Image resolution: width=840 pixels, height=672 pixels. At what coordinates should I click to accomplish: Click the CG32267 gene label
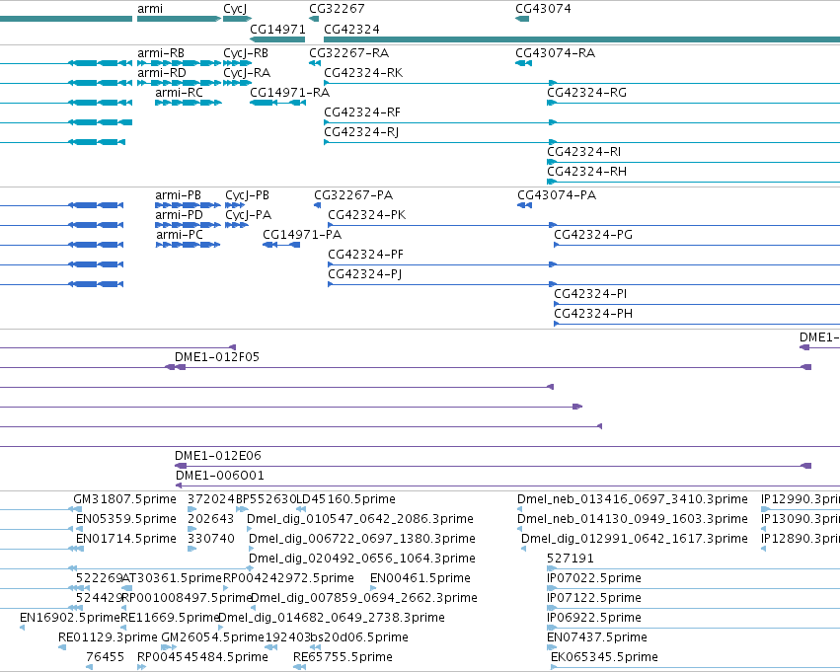click(337, 9)
